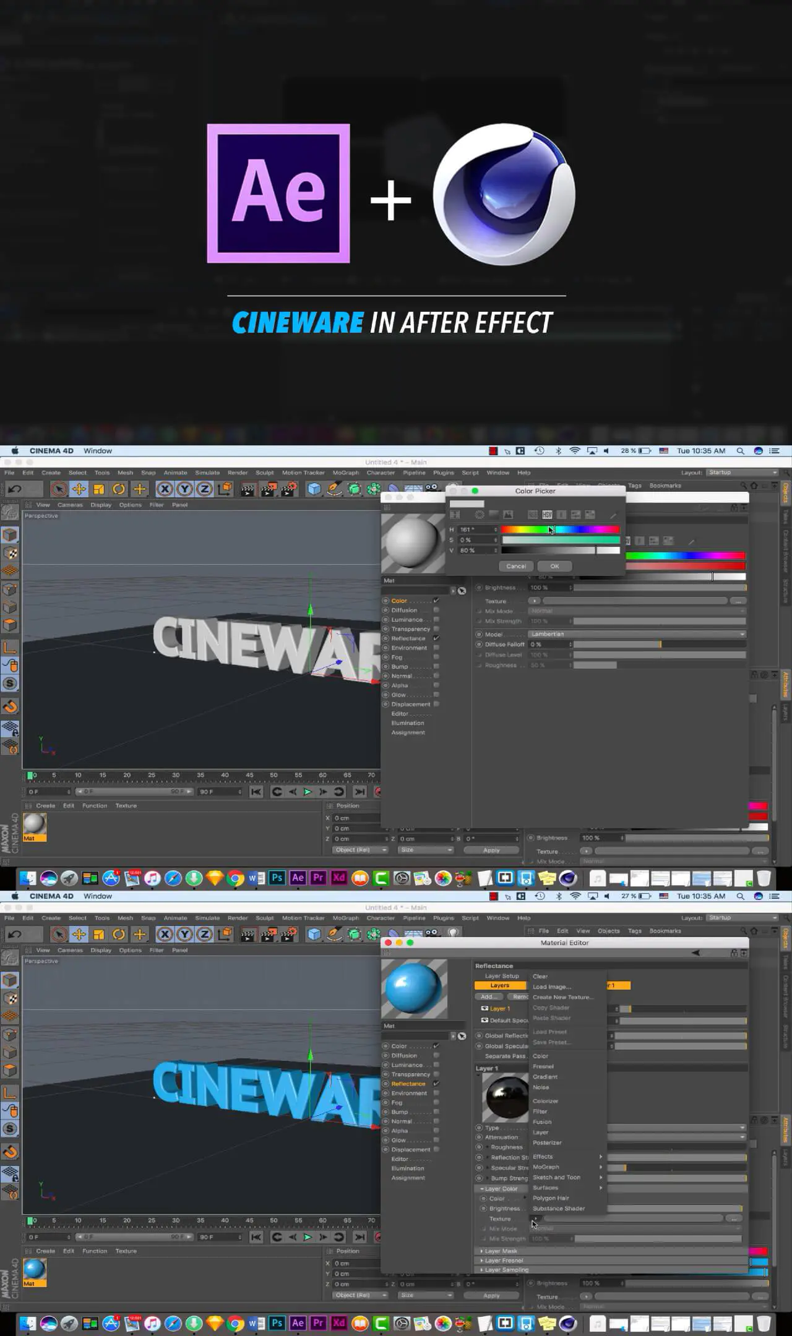Enable the Glow checkbox in lower Material Editor
The image size is (792, 1336).
coord(436,1140)
